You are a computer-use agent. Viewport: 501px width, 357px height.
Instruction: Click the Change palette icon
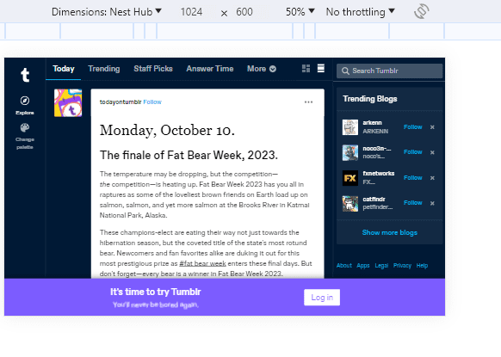click(25, 127)
